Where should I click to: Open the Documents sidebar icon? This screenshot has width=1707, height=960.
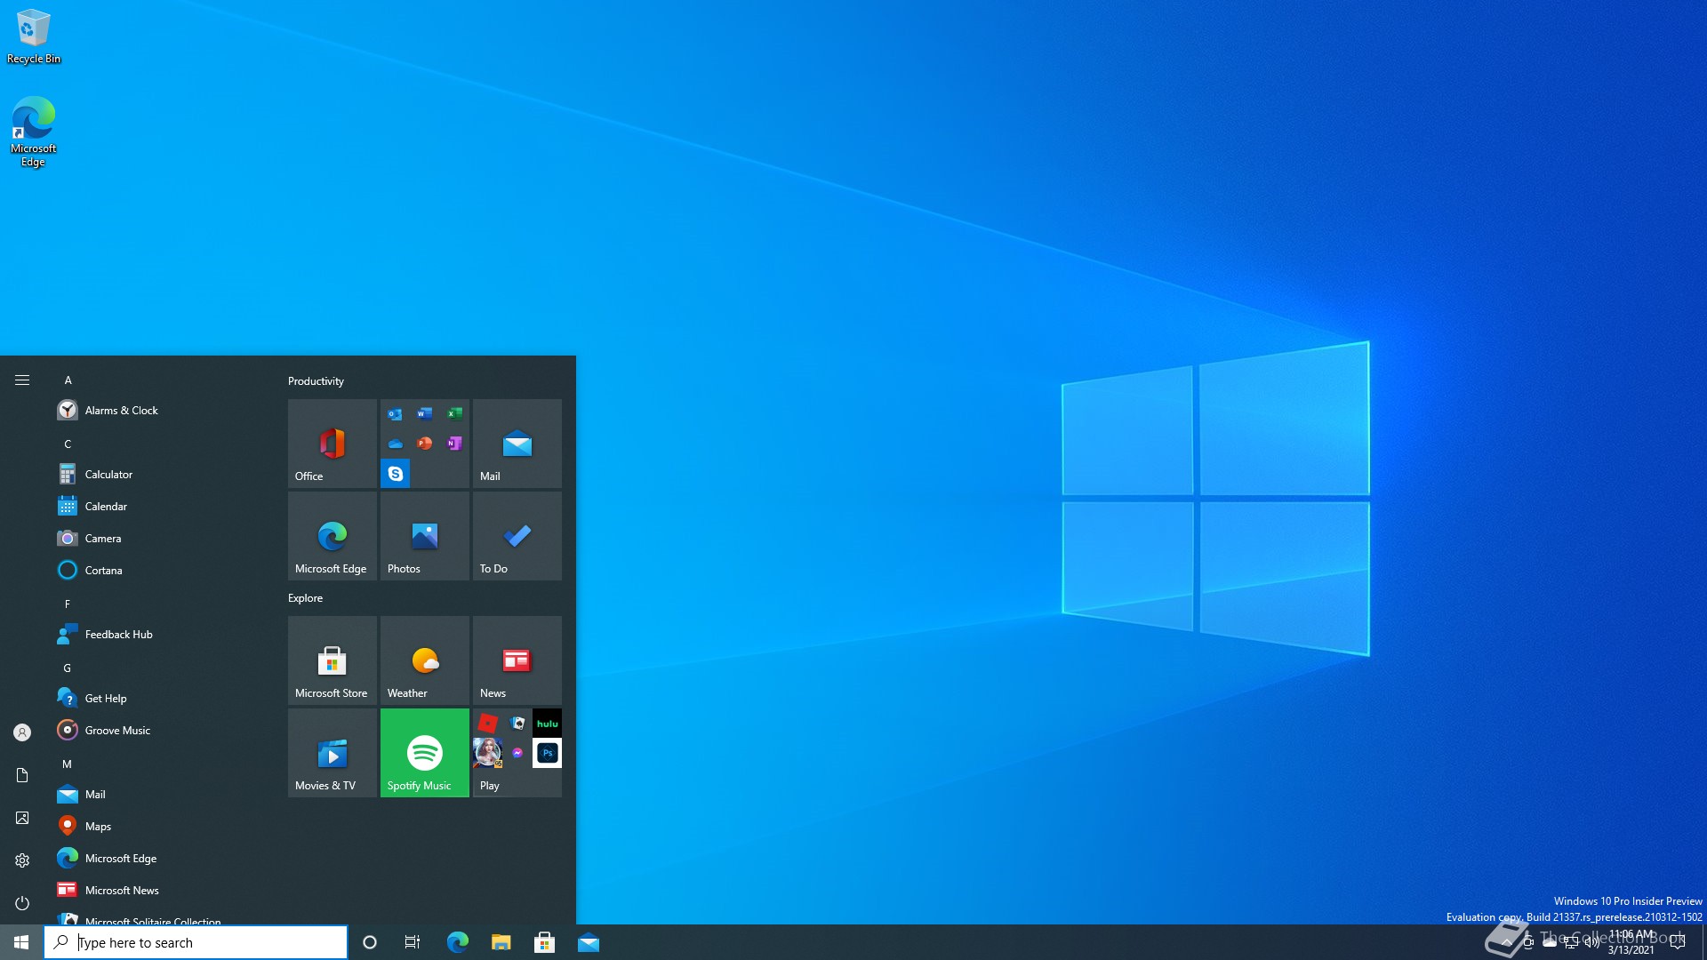pos(21,774)
